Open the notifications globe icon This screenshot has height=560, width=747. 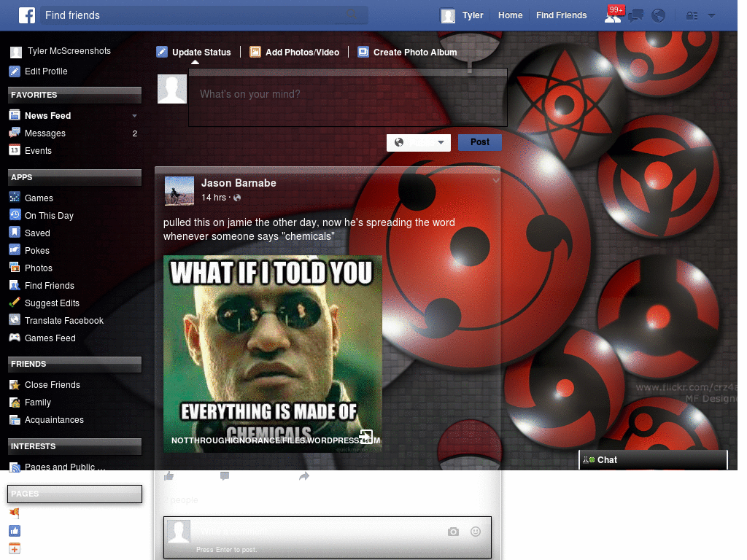pos(659,16)
